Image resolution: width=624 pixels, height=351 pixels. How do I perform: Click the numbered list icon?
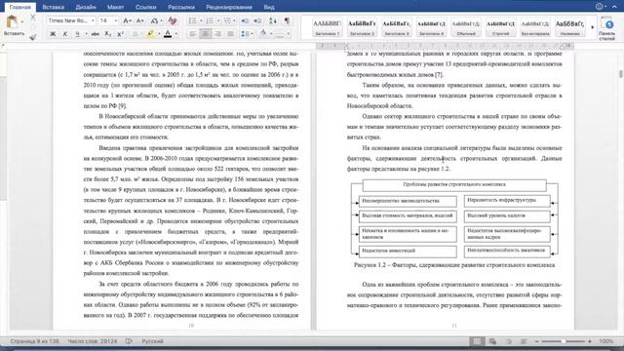210,20
